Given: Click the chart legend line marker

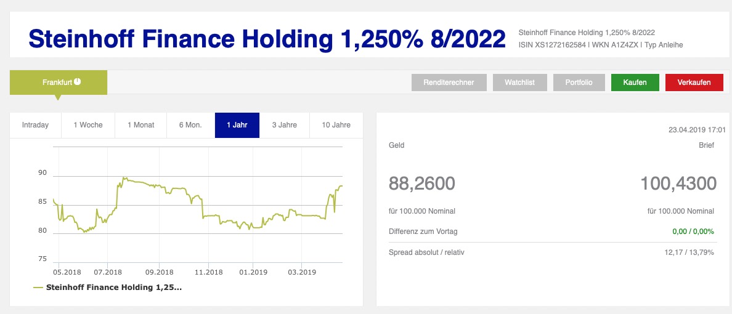Looking at the screenshot, I should click(x=38, y=288).
